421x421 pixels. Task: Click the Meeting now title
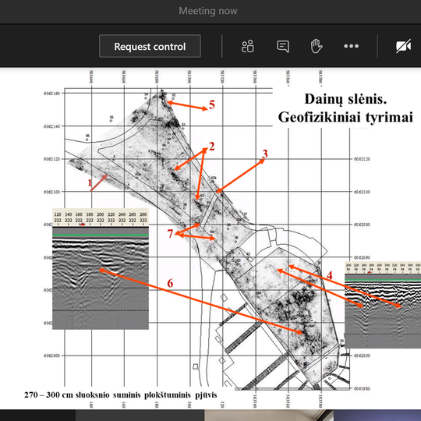[208, 11]
